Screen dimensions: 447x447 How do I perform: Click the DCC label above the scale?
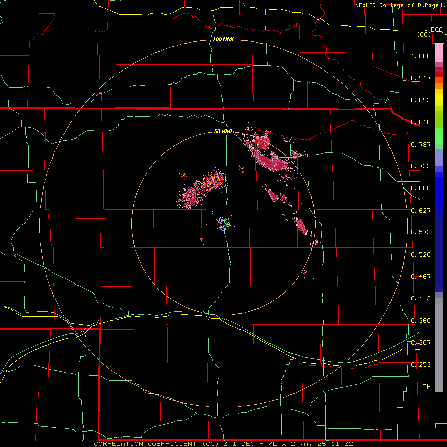click(x=436, y=30)
